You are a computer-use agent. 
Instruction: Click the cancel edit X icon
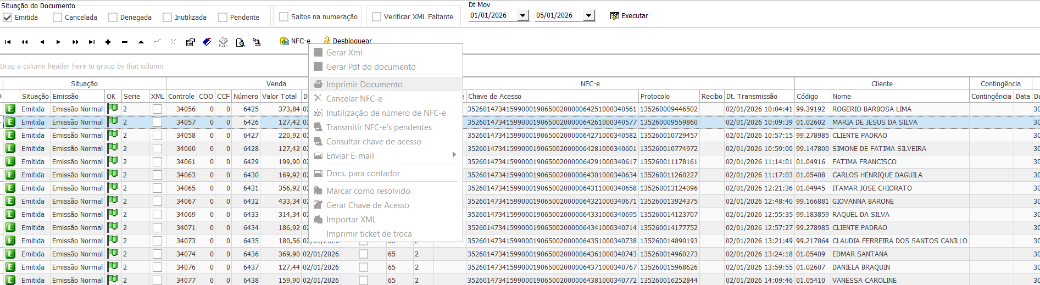tap(174, 42)
